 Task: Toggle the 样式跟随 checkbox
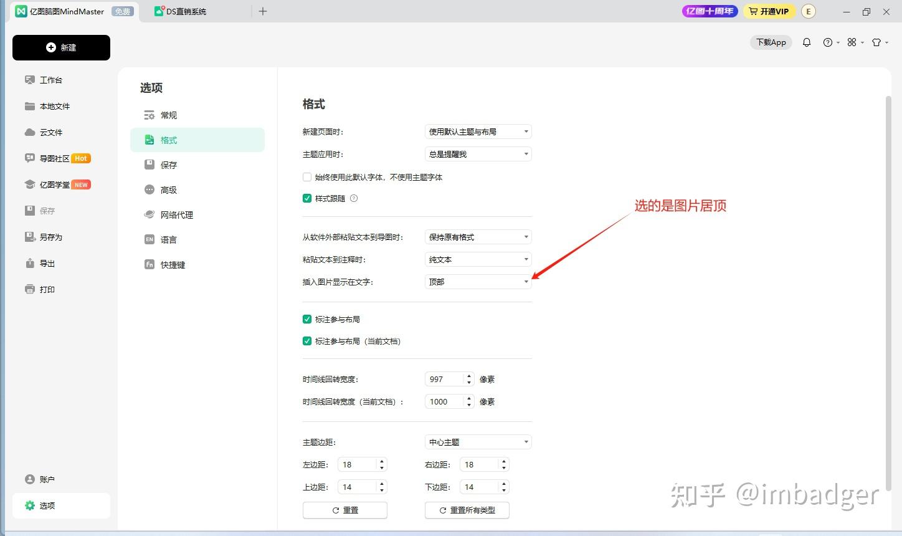307,198
